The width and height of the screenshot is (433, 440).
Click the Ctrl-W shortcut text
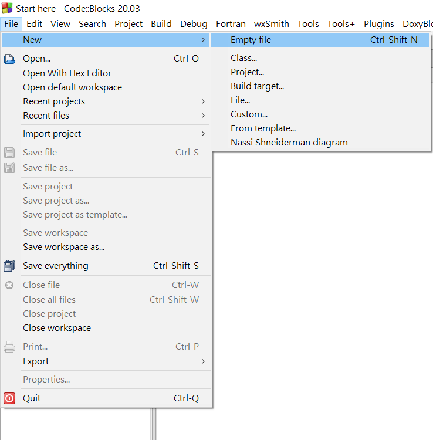pos(185,285)
